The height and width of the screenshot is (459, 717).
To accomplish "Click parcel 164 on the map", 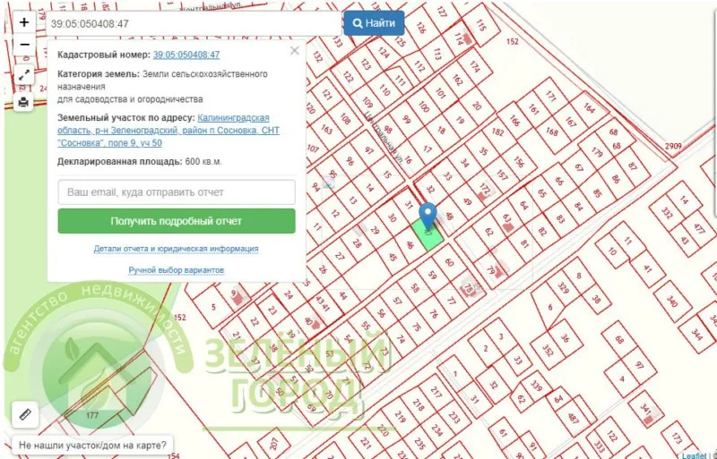I will pyautogui.click(x=589, y=107).
